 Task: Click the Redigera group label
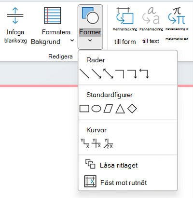[60, 57]
